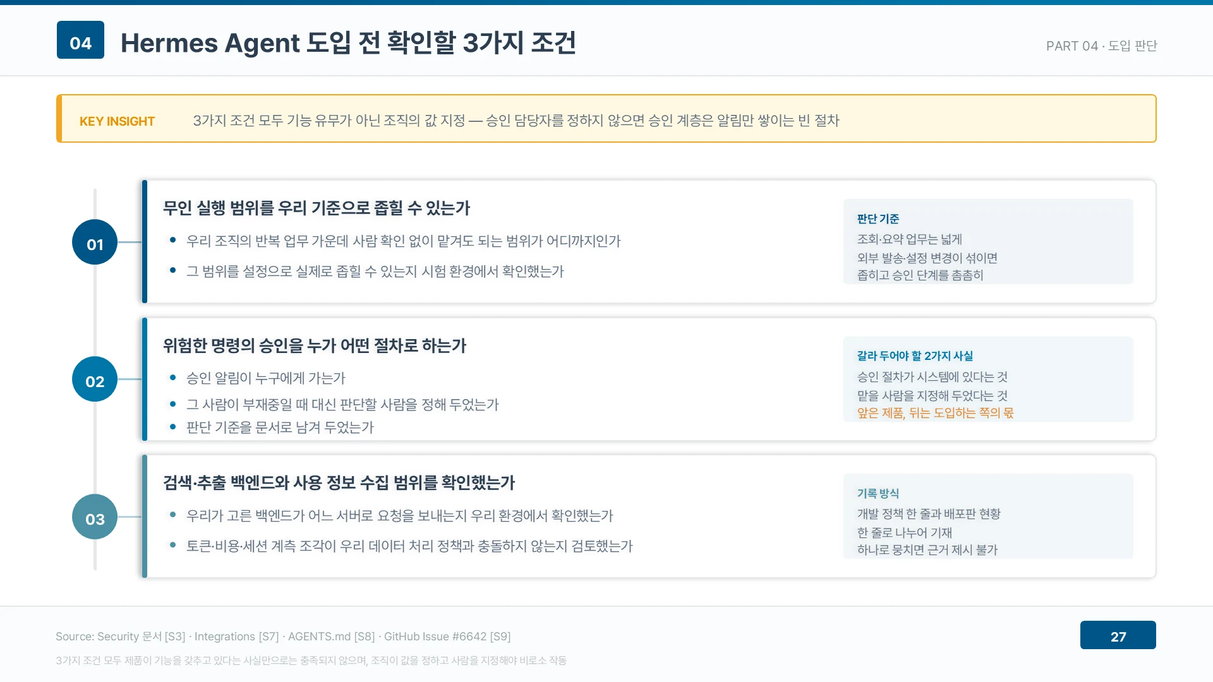The width and height of the screenshot is (1213, 682).
Task: Click the 기록 방식 box heading
Action: pyautogui.click(x=878, y=493)
